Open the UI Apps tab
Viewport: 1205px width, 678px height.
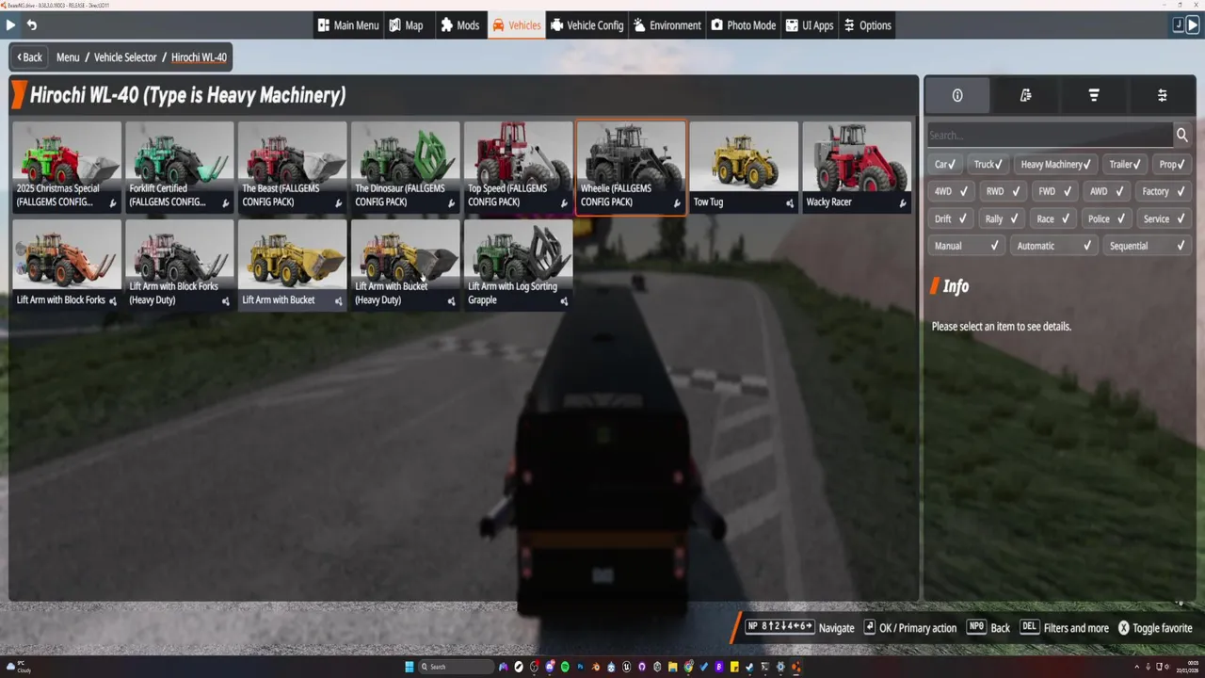click(811, 25)
